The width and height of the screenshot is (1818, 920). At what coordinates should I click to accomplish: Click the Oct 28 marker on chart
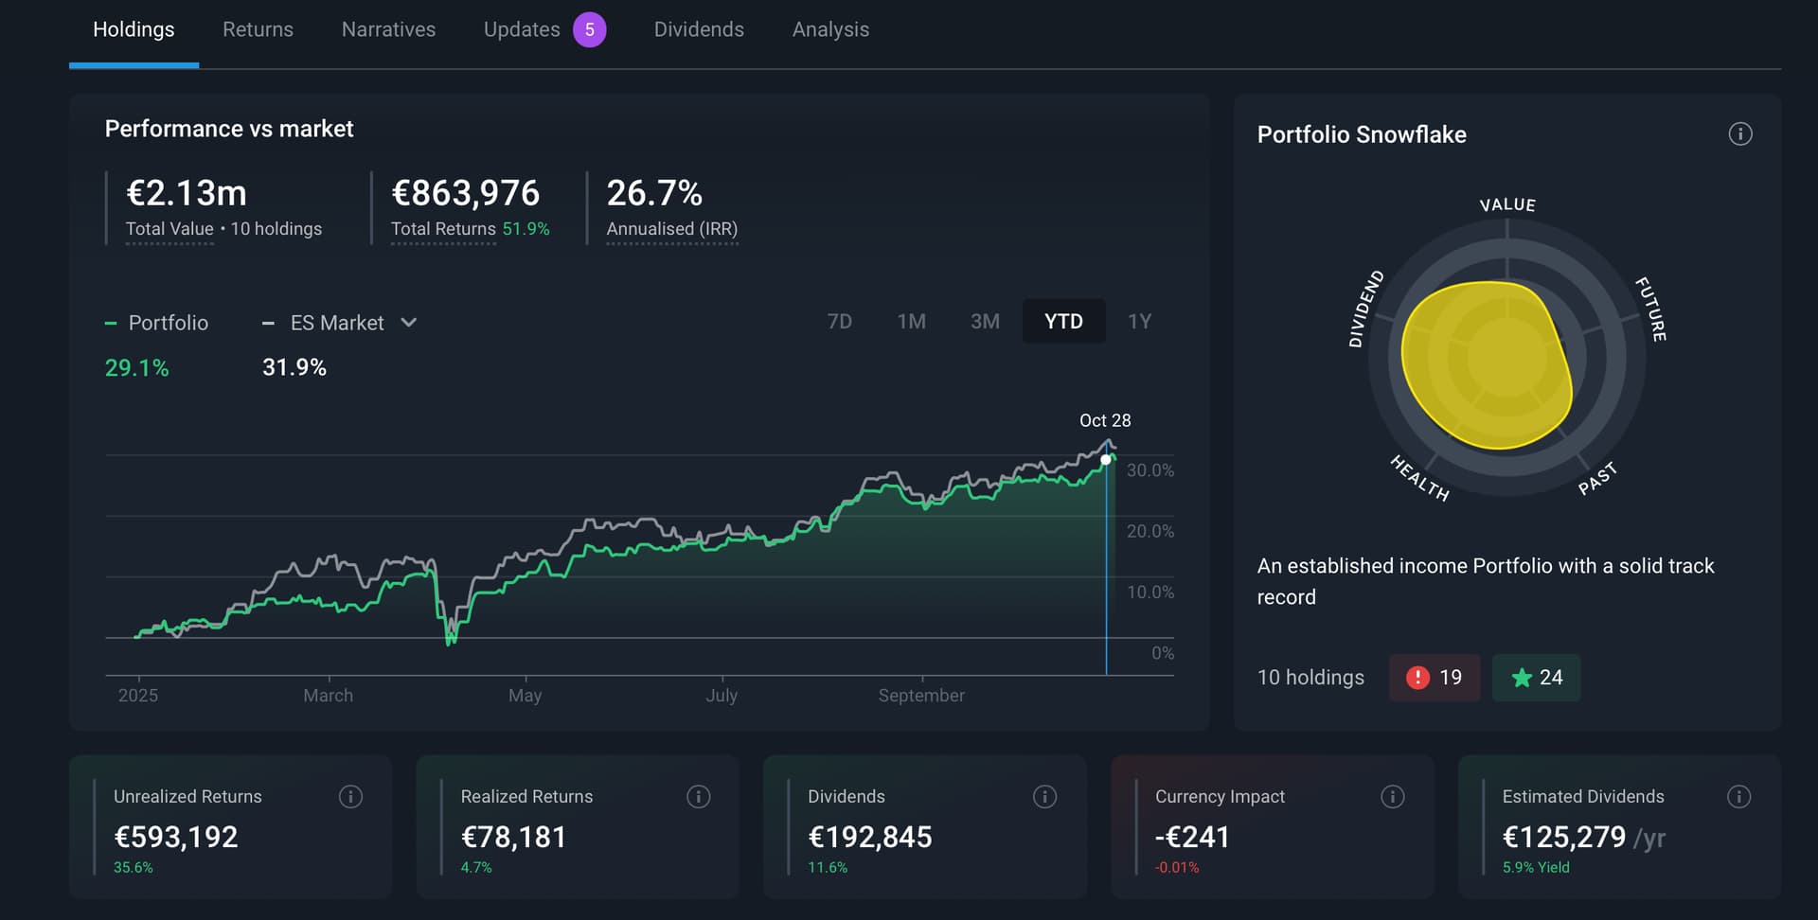(x=1105, y=460)
